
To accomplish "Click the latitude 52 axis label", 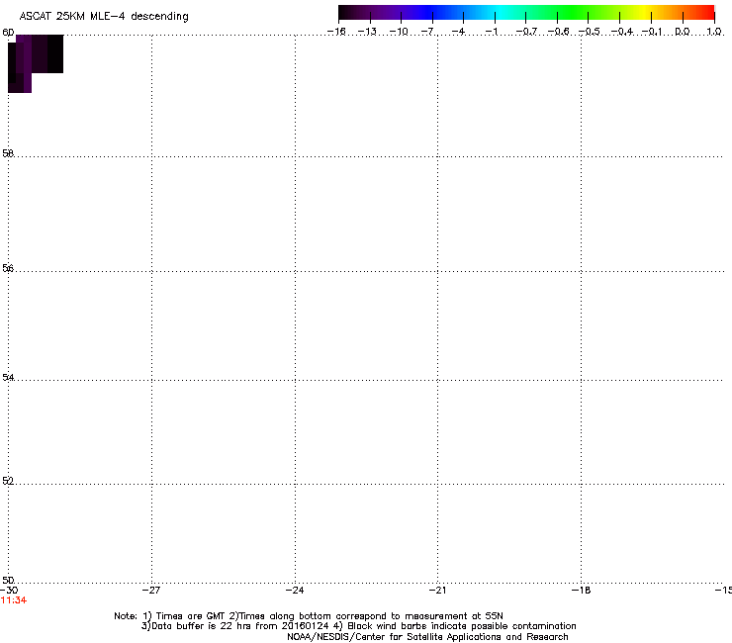I will pyautogui.click(x=8, y=481).
